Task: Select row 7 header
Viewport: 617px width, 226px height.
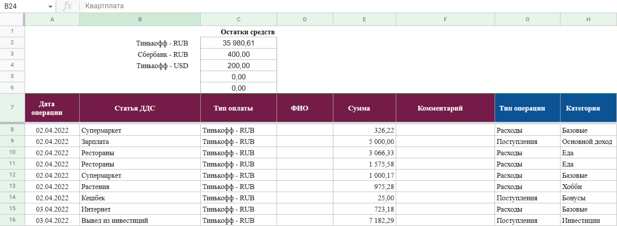Action: pos(12,108)
